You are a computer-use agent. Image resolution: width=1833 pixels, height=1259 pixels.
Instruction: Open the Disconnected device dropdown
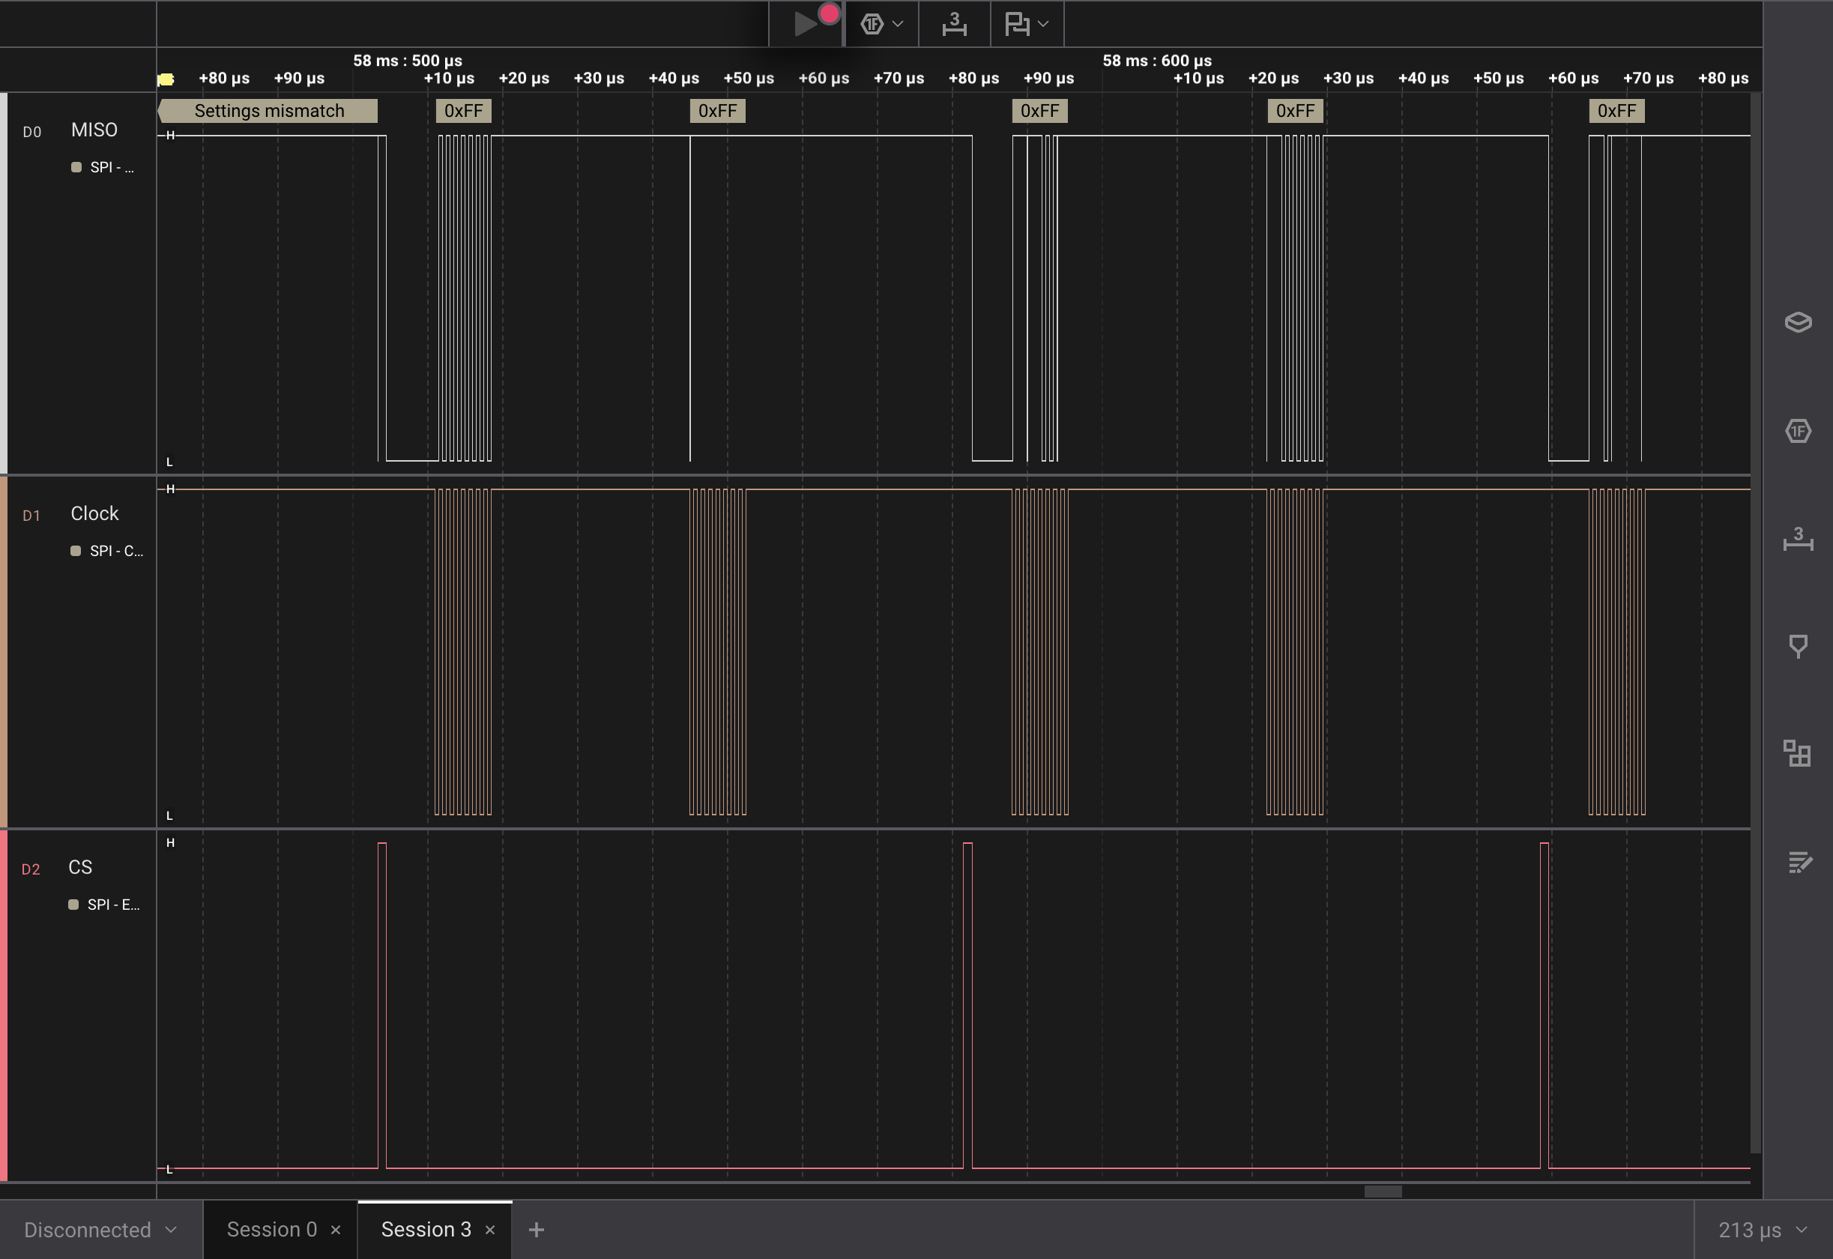click(x=100, y=1230)
